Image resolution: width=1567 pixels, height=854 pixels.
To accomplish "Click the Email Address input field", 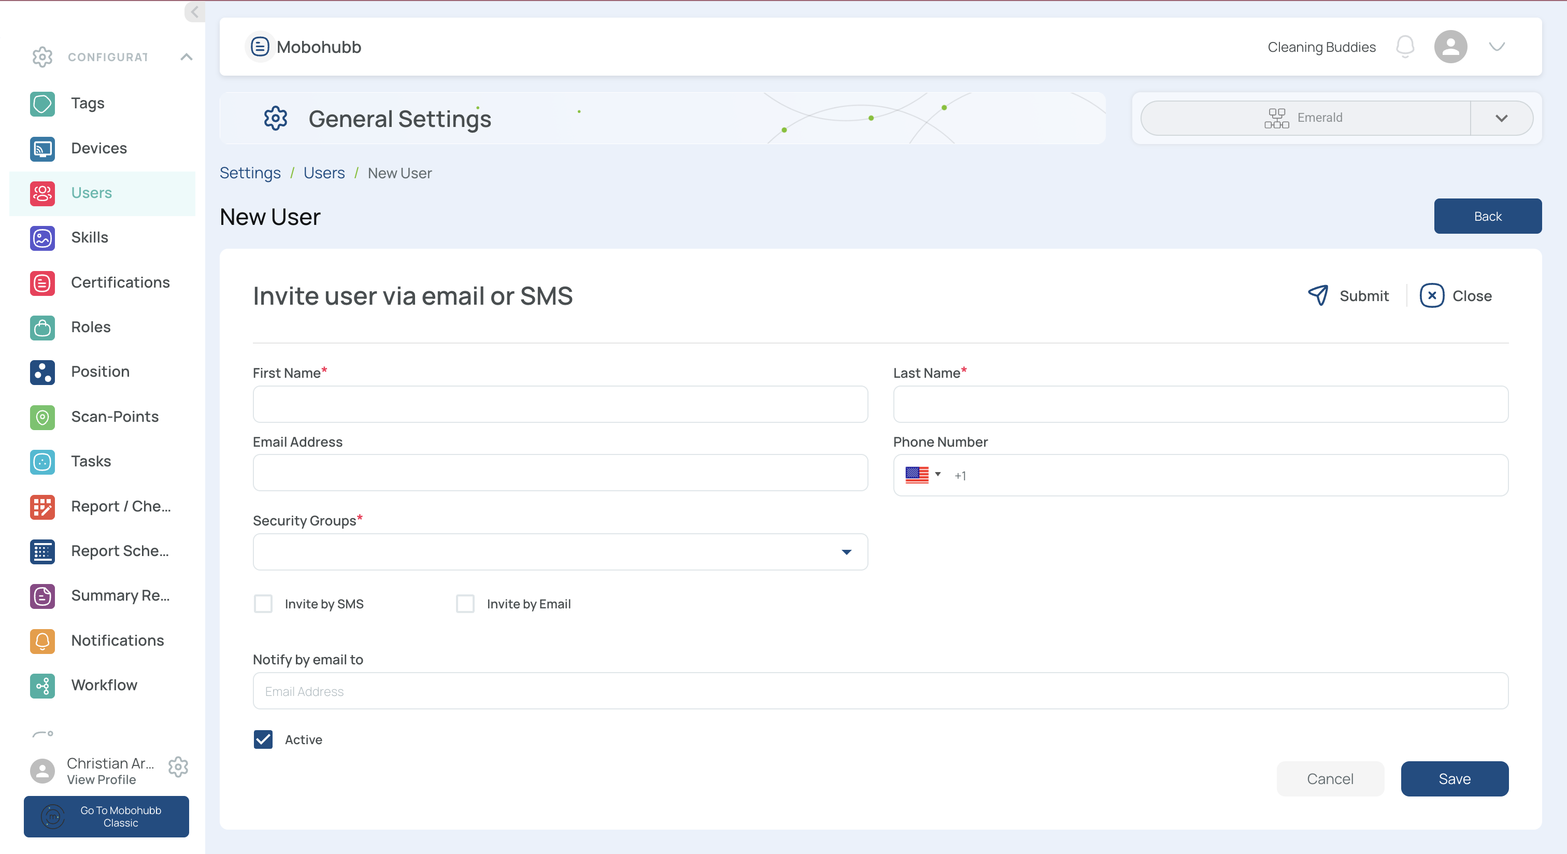I will 560,473.
